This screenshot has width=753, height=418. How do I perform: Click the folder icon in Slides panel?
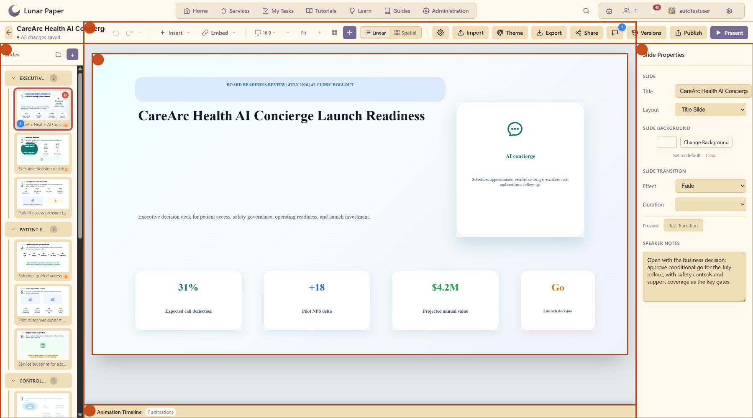pyautogui.click(x=59, y=55)
